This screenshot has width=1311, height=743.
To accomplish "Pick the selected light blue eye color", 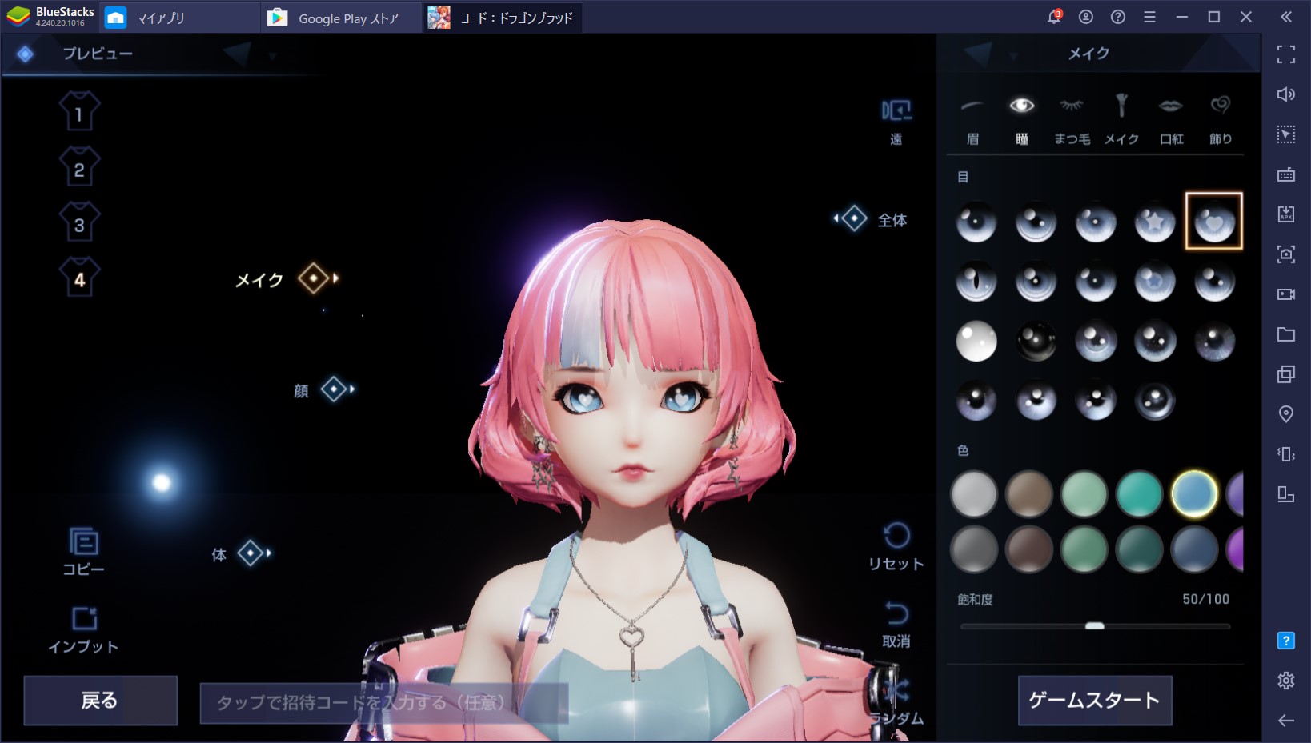I will [x=1194, y=494].
